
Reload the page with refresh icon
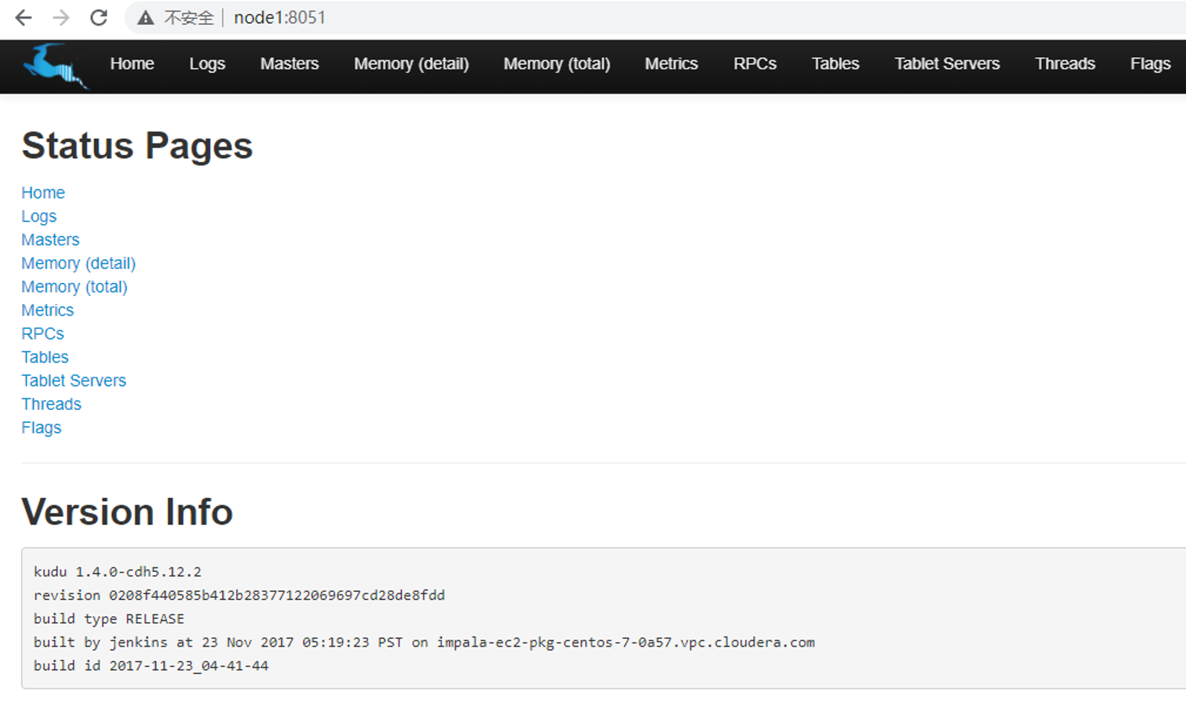(99, 18)
